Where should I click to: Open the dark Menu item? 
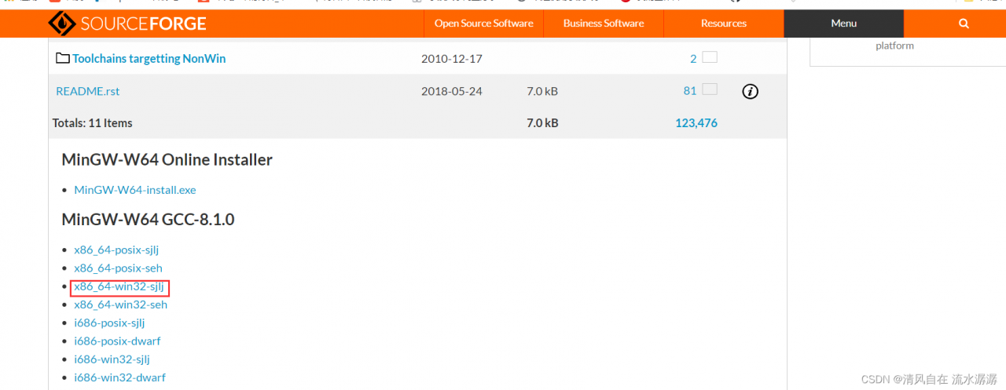(843, 24)
